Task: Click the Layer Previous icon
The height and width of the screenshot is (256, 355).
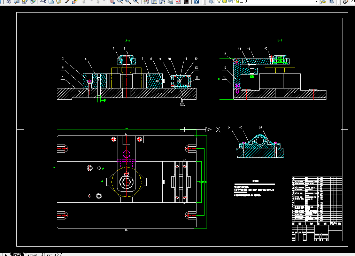Action: pyautogui.click(x=331, y=1)
